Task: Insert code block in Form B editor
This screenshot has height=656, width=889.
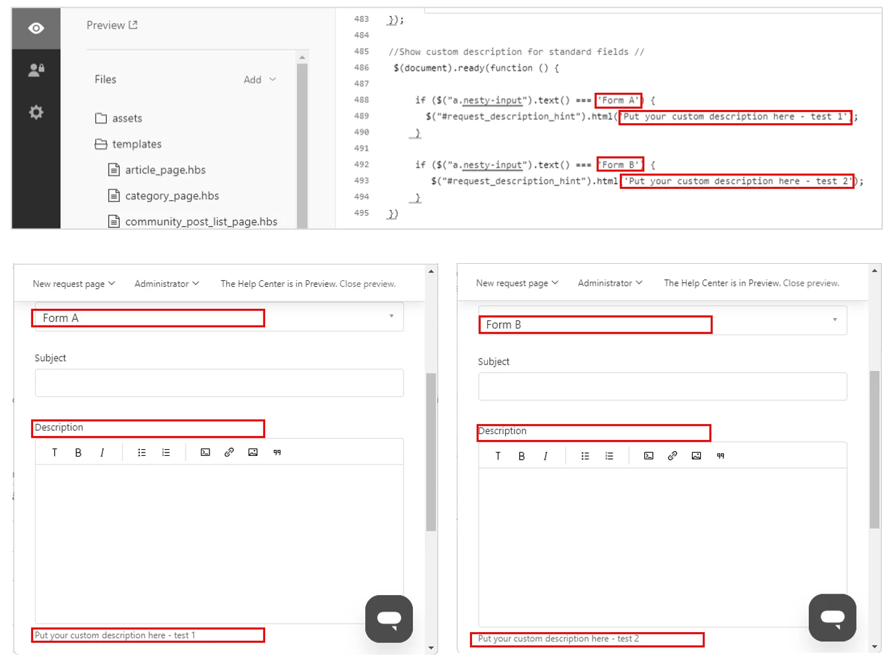Action: coord(649,456)
